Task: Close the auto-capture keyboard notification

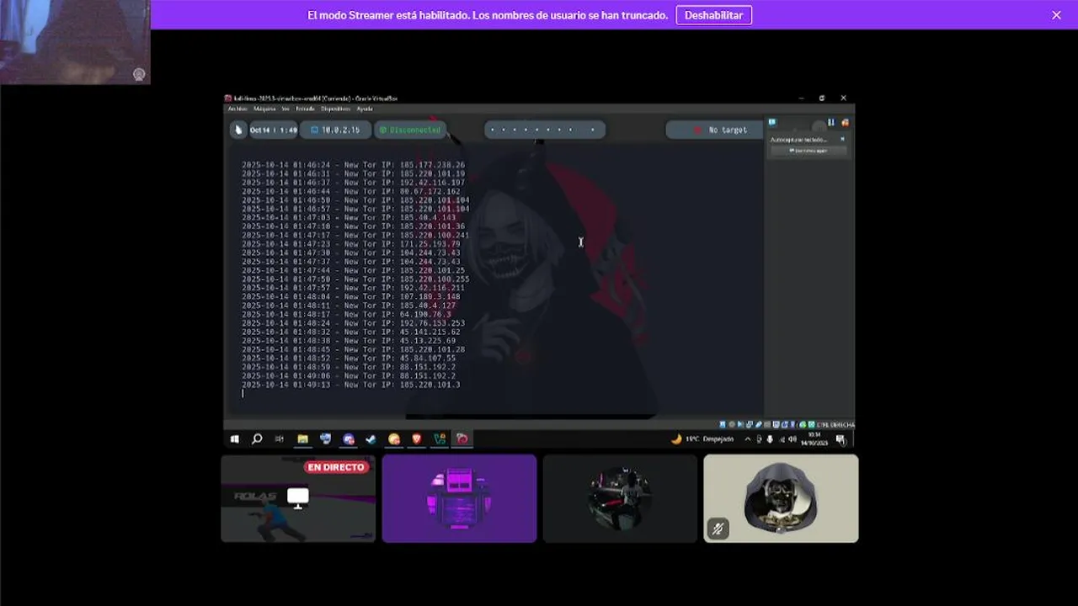Action: [842, 139]
